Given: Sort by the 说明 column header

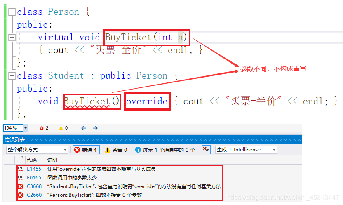Looking at the screenshot, I should point(52,160).
